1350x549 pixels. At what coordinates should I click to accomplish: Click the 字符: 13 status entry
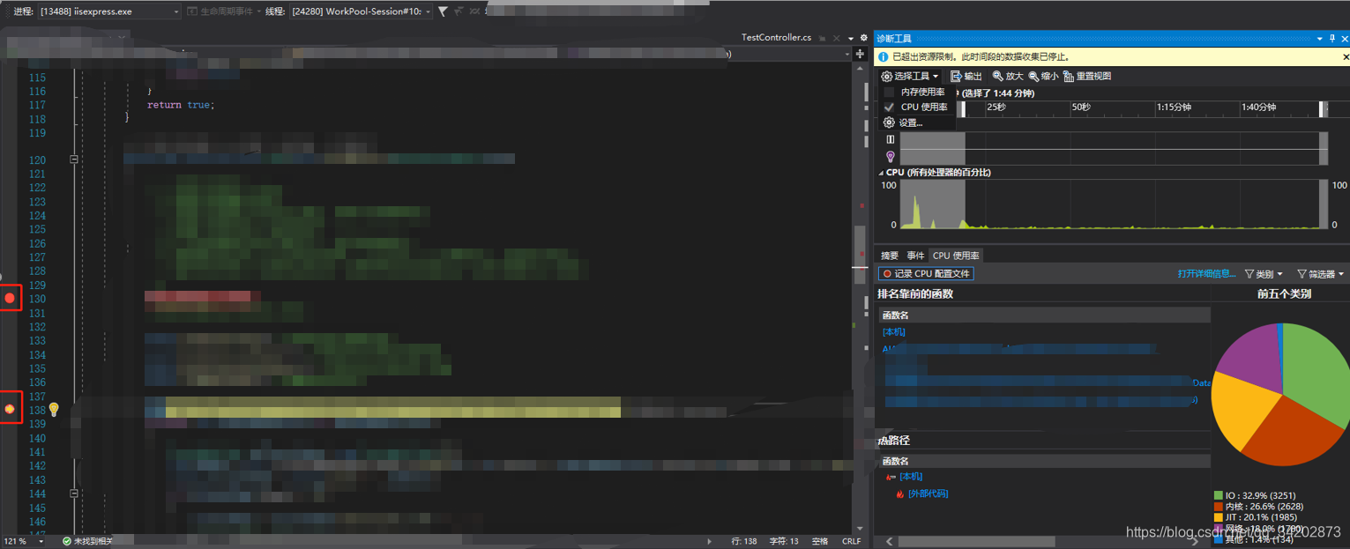pyautogui.click(x=784, y=541)
